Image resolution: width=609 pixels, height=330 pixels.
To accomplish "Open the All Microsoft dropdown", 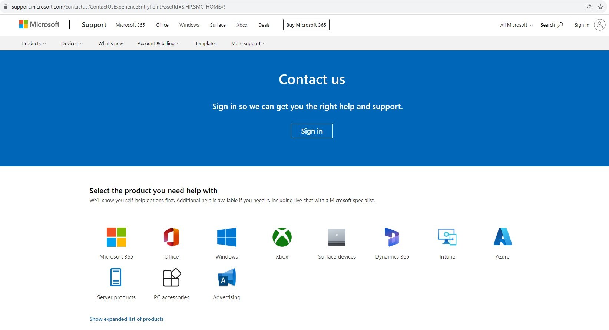I will 516,25.
